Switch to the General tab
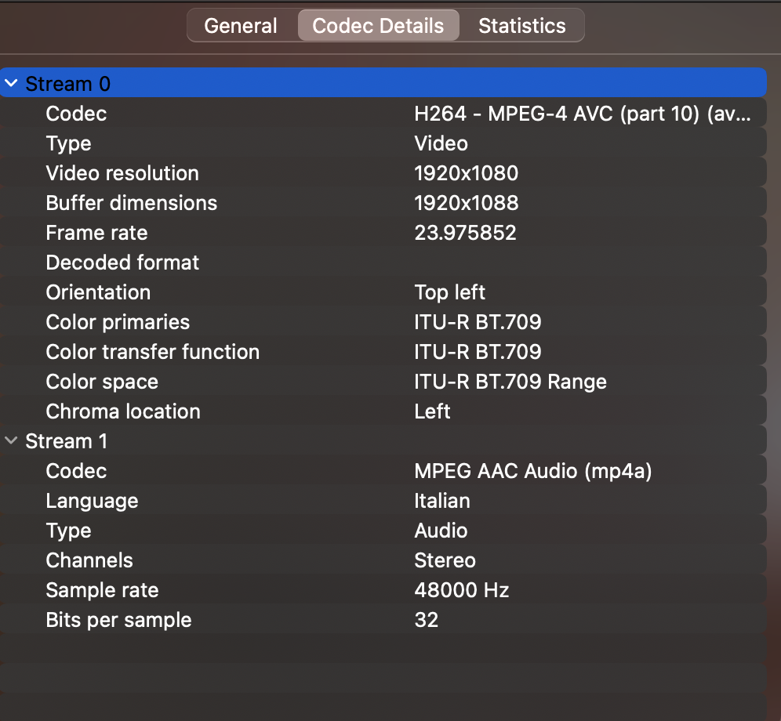The height and width of the screenshot is (721, 781). [x=241, y=26]
